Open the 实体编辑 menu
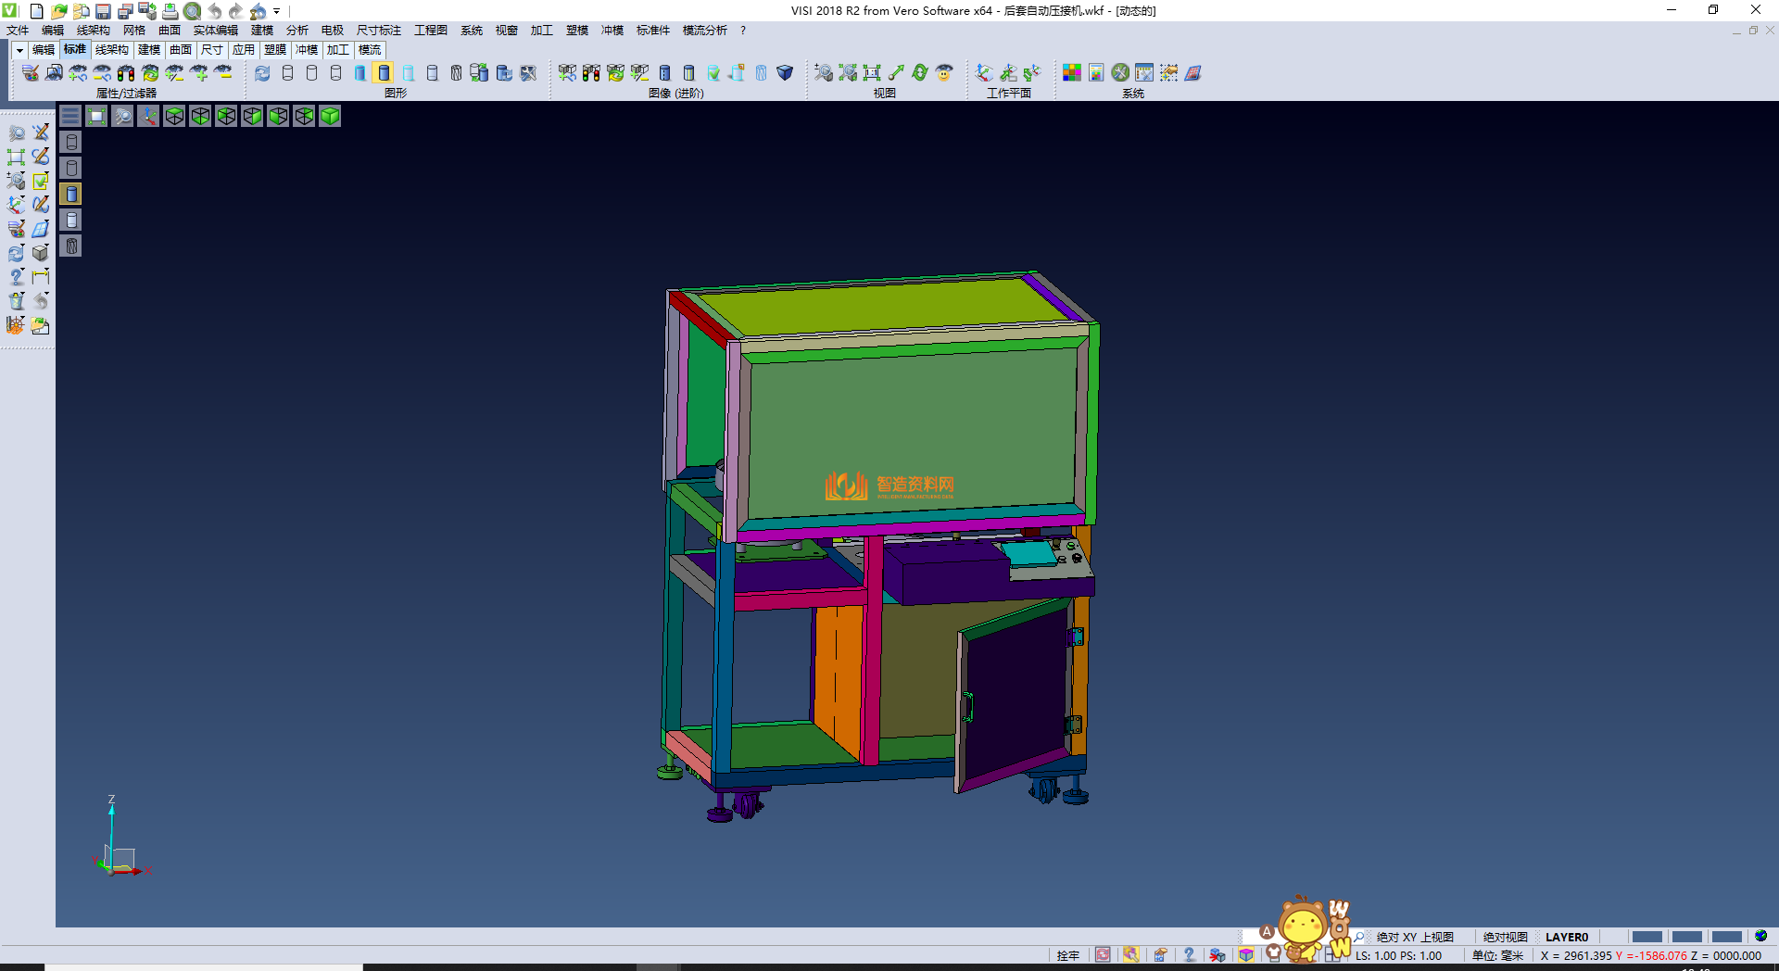 (215, 31)
